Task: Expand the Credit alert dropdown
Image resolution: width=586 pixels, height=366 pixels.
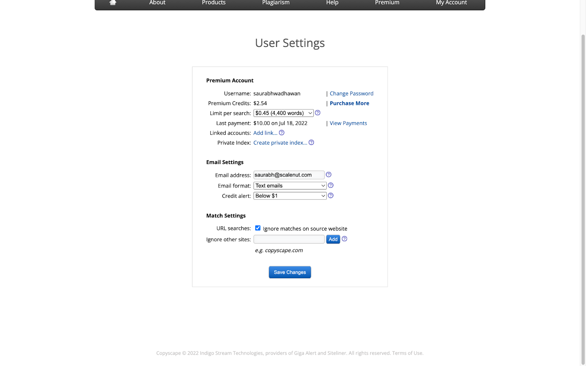Action: pyautogui.click(x=290, y=196)
